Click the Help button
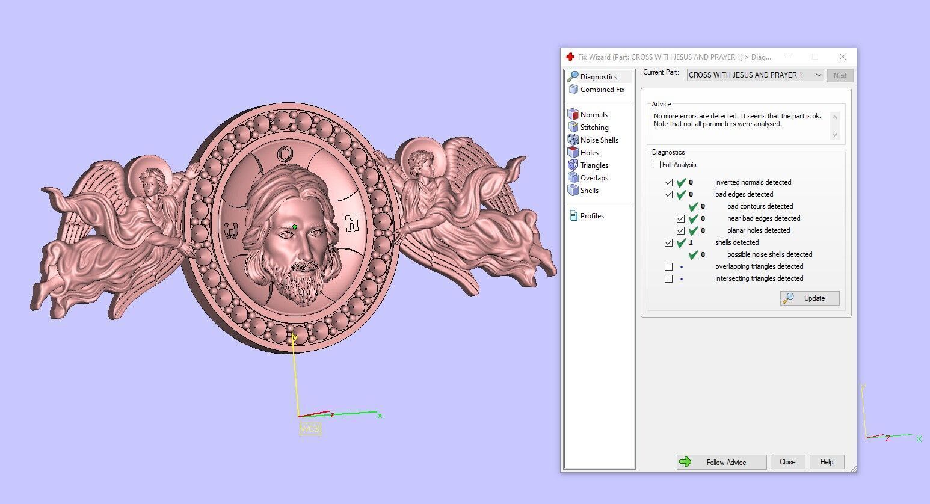 click(x=827, y=462)
